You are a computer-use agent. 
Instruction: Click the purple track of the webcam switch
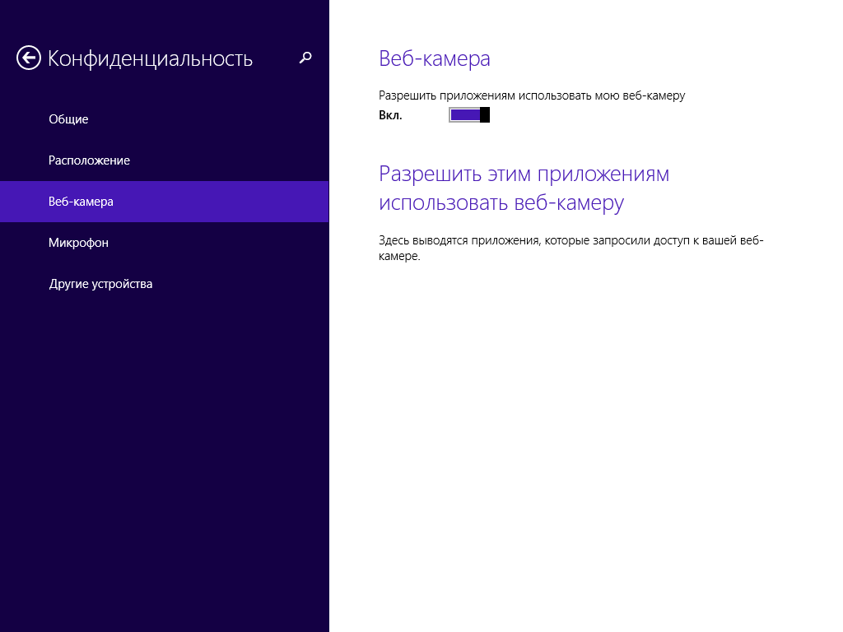pyautogui.click(x=463, y=115)
